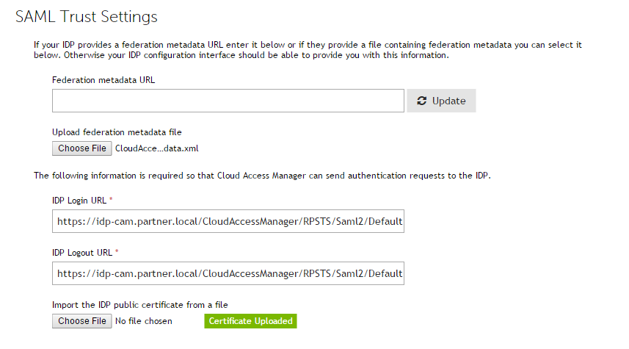629x349 pixels.
Task: Focus the Federation metadata URL field
Action: coord(228,101)
